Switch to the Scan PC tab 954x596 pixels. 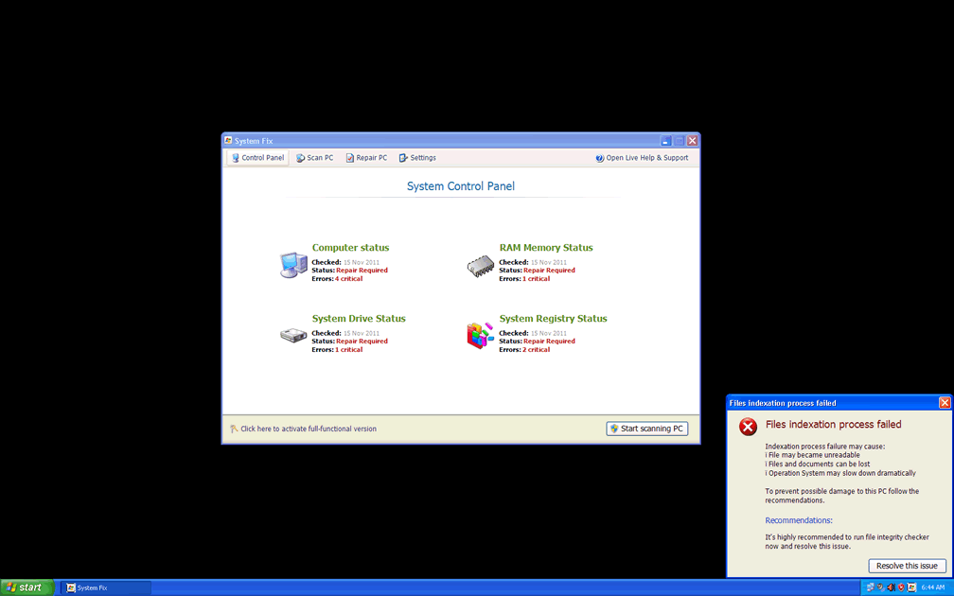tap(315, 158)
